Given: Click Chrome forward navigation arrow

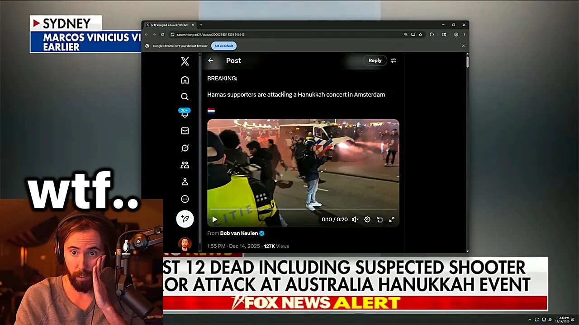Looking at the screenshot, I should (154, 34).
